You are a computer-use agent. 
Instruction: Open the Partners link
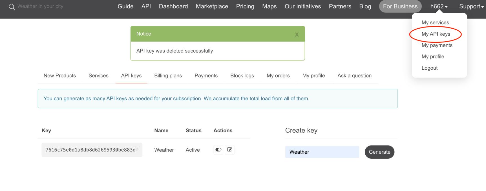pyautogui.click(x=340, y=6)
